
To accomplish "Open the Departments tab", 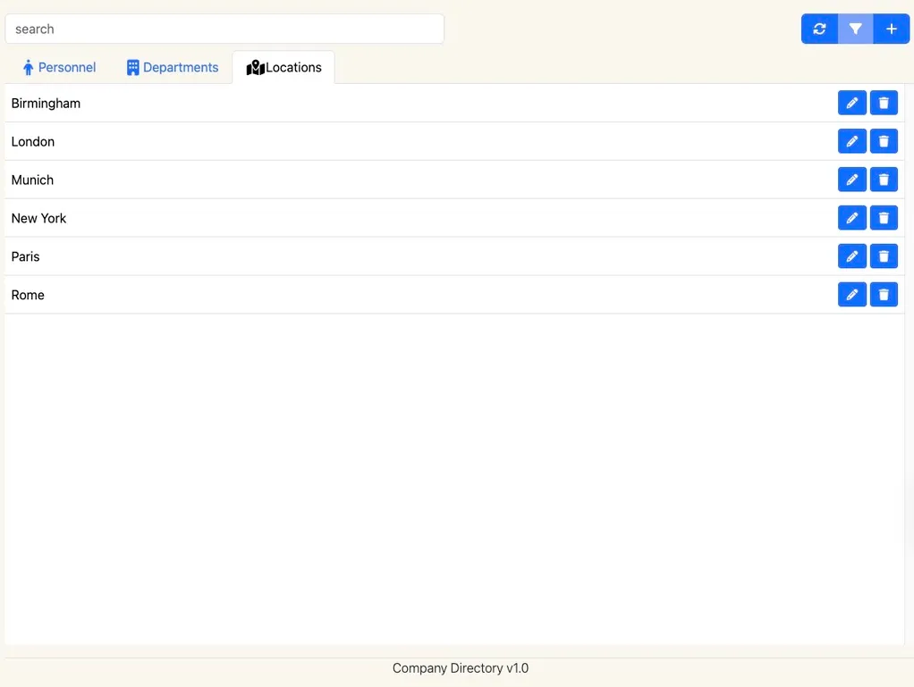I will pos(173,67).
